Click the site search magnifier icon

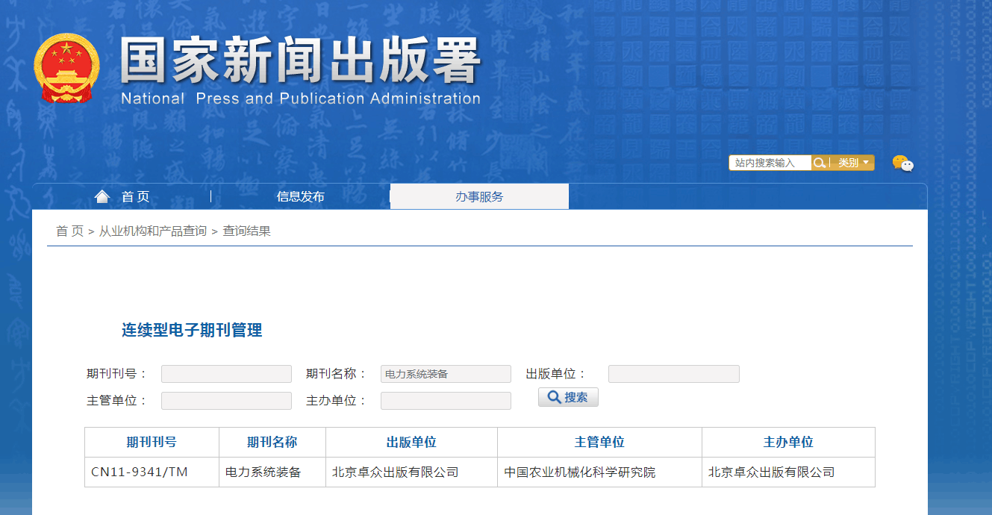pos(820,163)
